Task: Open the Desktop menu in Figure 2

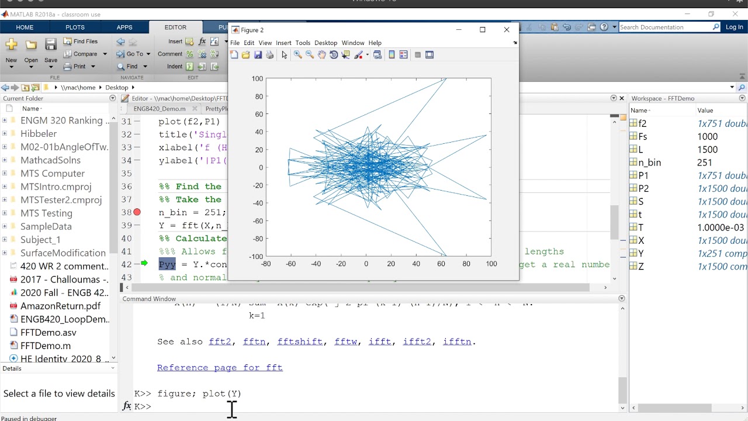Action: [x=325, y=43]
